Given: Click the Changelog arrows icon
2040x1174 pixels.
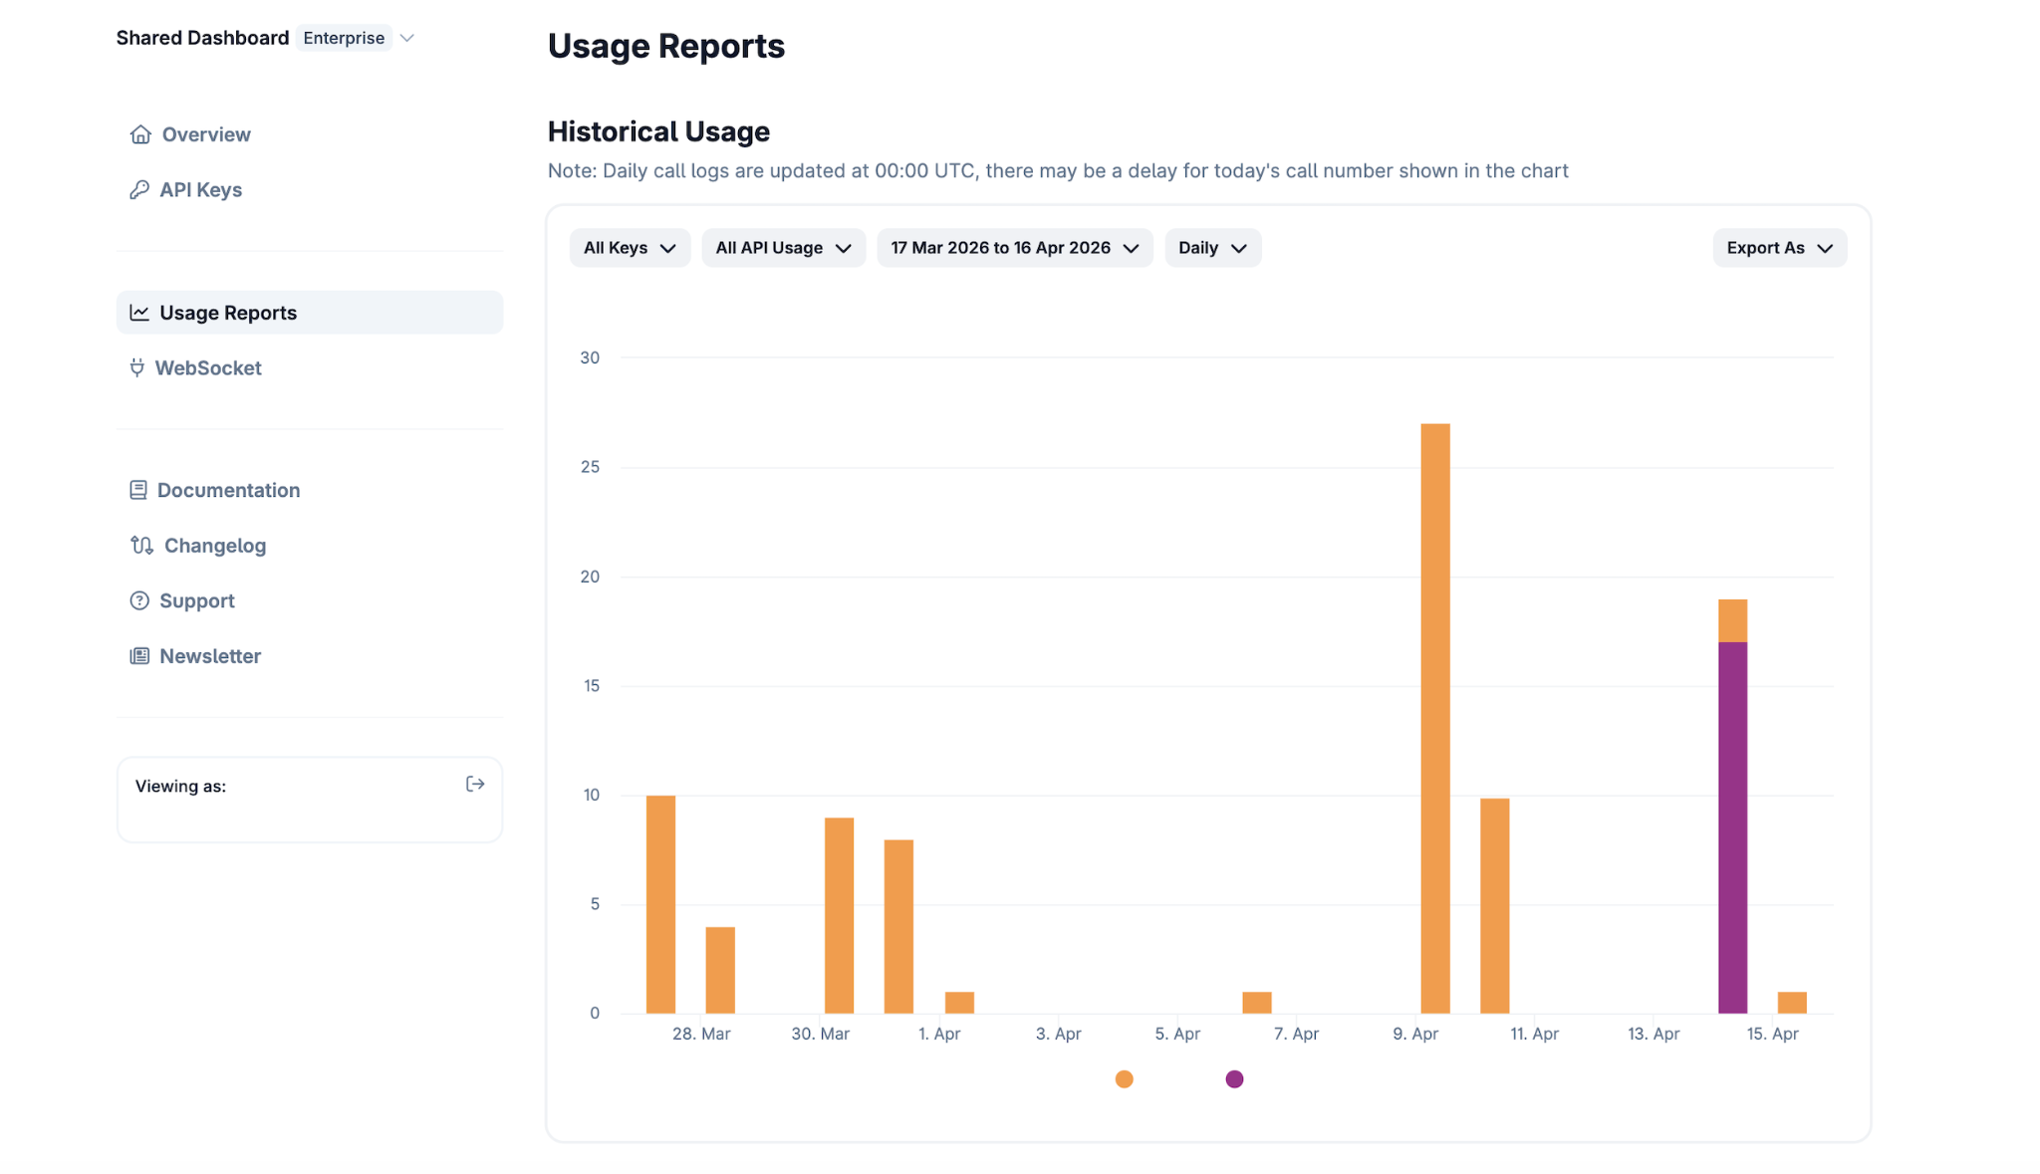Looking at the screenshot, I should click(x=141, y=545).
